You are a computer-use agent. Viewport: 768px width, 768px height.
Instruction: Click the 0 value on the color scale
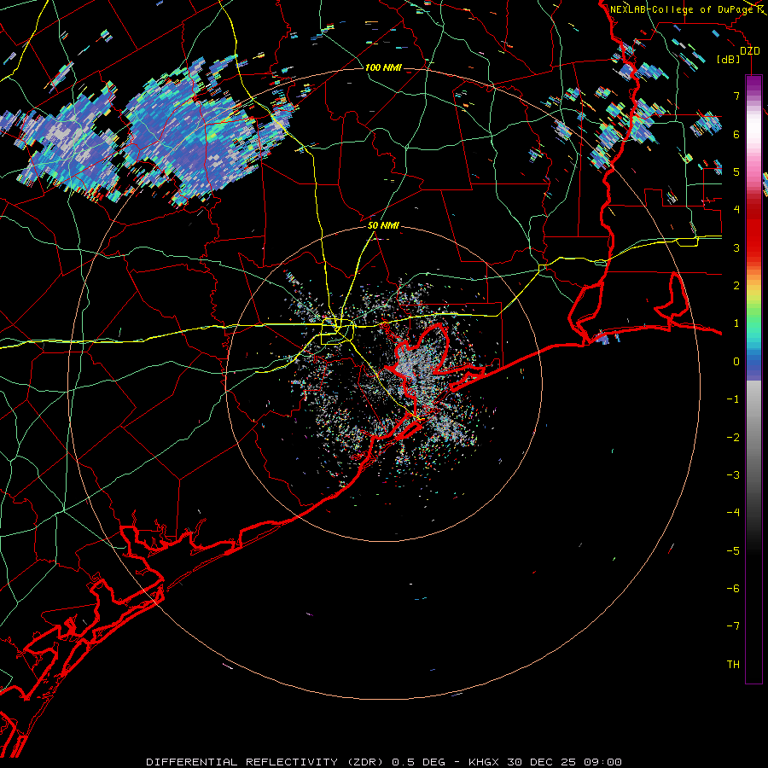[x=736, y=362]
